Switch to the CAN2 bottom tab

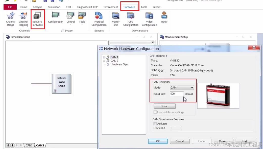(x=40, y=145)
